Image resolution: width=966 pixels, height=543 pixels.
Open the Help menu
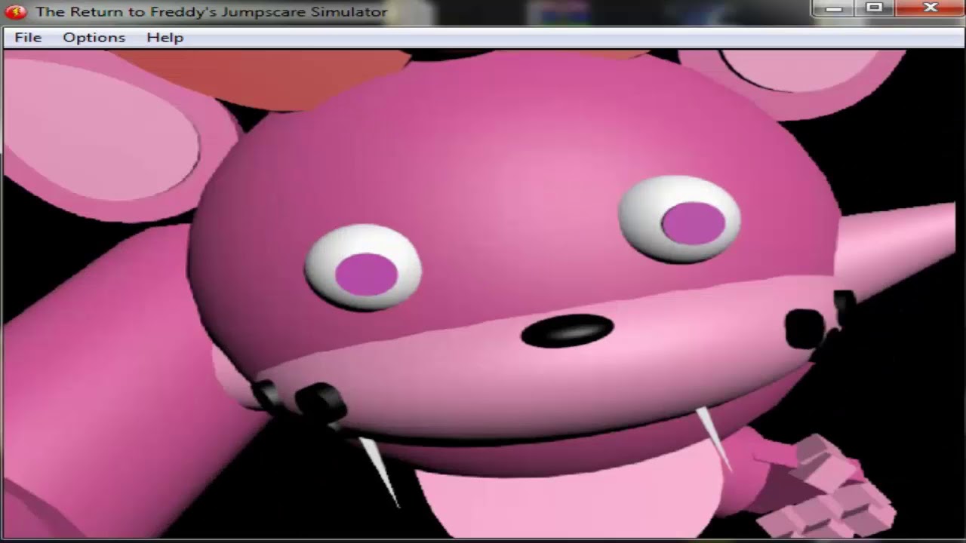coord(165,38)
